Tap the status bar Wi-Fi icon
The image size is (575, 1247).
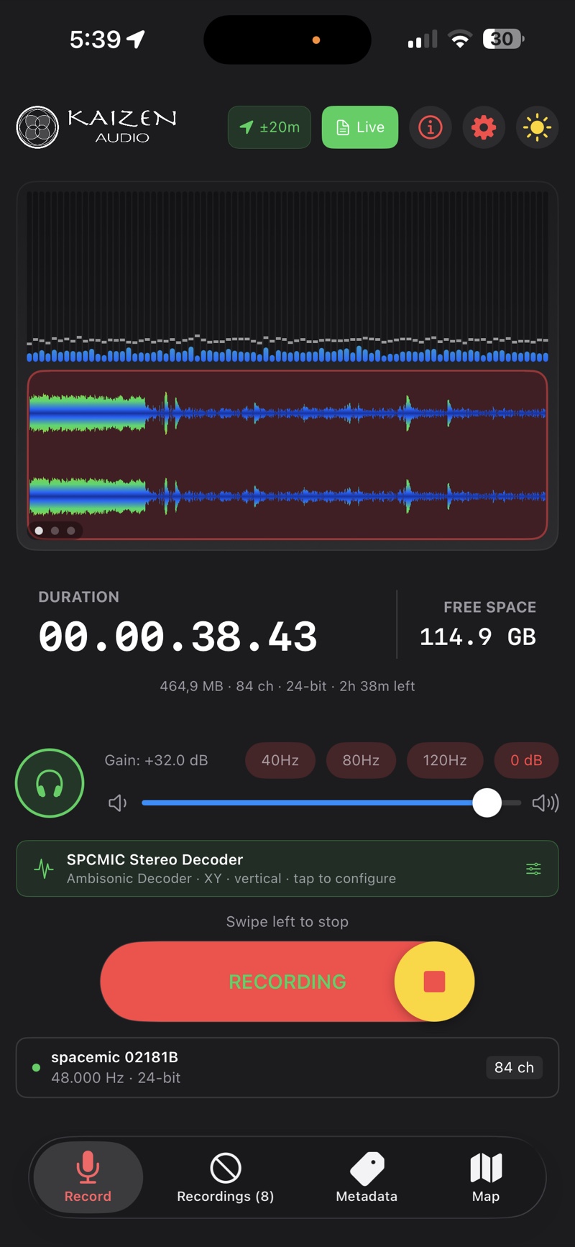[459, 39]
